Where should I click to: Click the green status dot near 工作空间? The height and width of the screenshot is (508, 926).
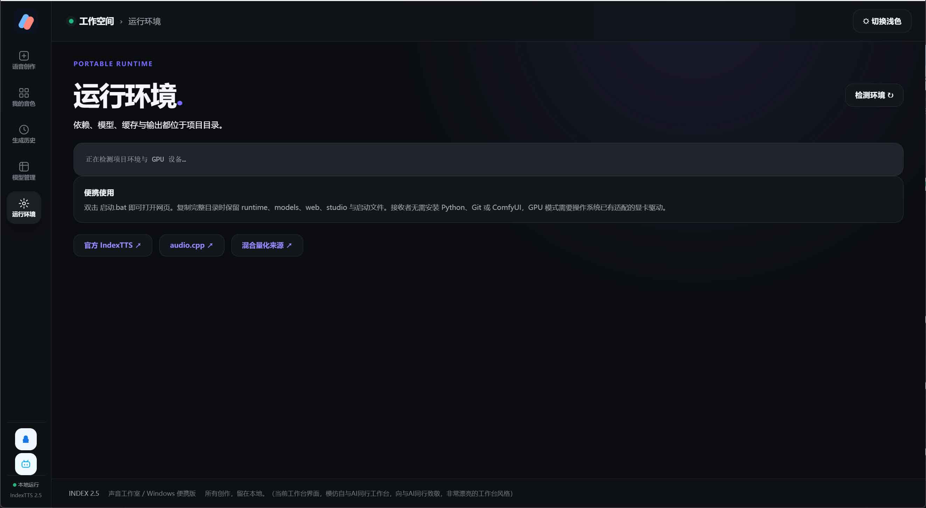point(71,21)
